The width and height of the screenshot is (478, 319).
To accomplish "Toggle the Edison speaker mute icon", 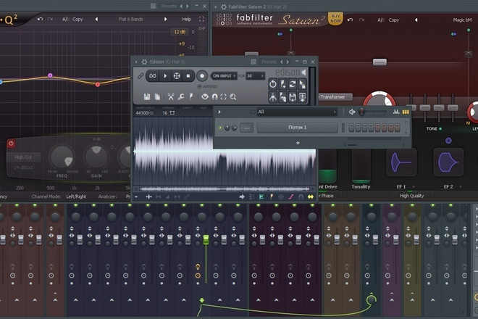I will click(x=304, y=72).
